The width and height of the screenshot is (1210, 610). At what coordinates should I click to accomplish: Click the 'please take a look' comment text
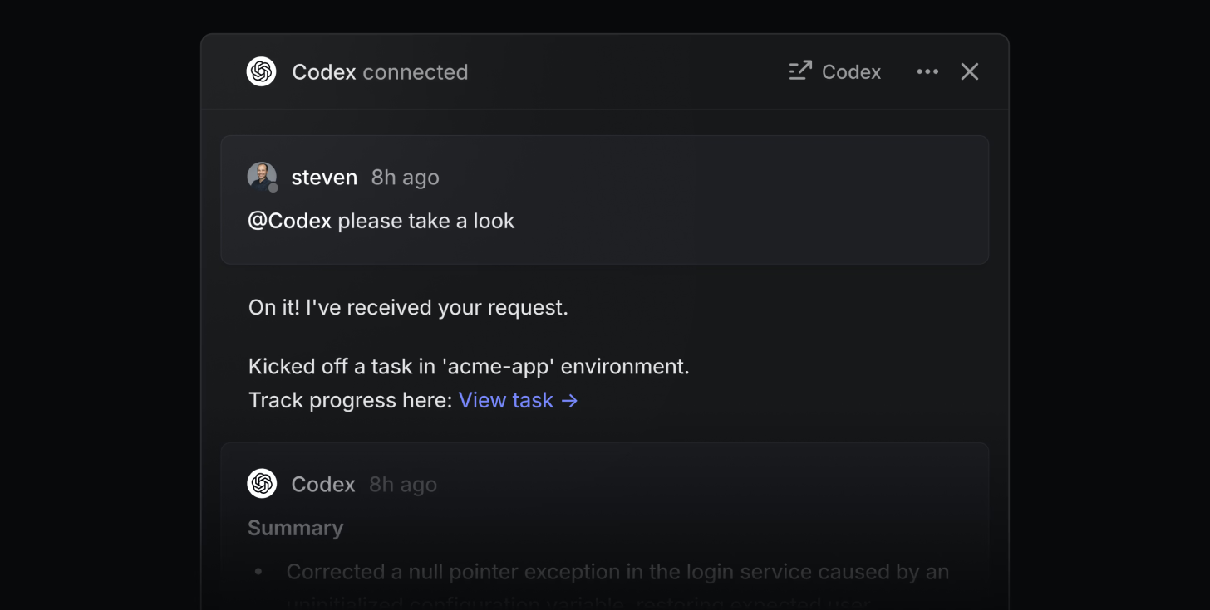pos(426,222)
